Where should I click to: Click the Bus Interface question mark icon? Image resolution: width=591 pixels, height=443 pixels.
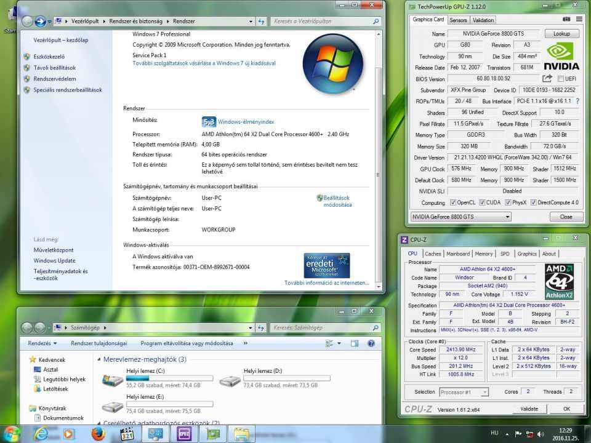click(577, 101)
